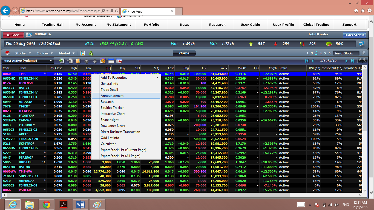Click the Order Status button

[354, 35]
